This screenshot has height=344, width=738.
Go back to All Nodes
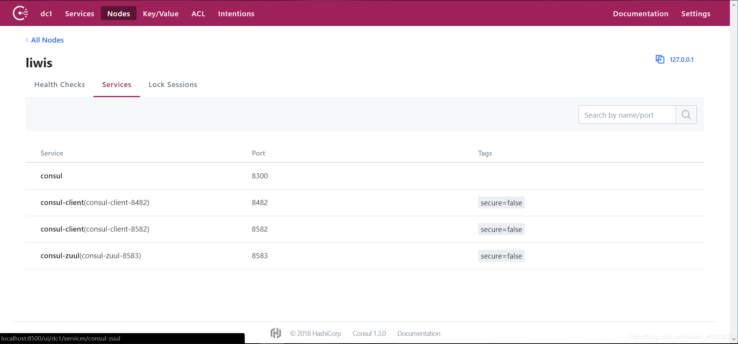(45, 40)
